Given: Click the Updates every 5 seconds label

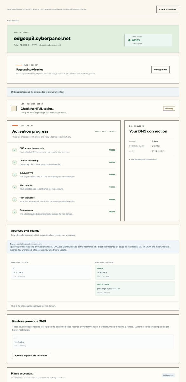Looking at the screenshot, I should pos(105,131).
